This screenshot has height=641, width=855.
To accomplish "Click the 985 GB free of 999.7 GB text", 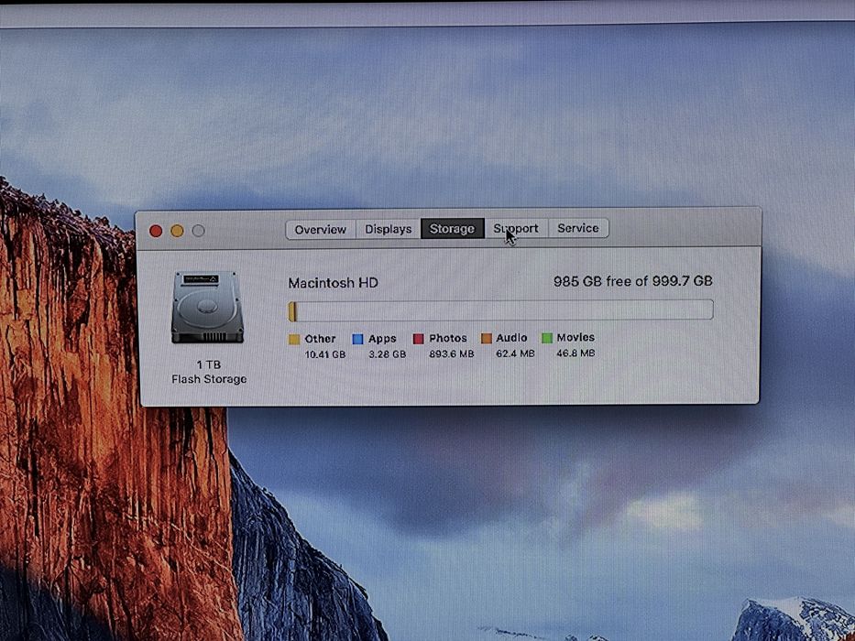I will (x=633, y=281).
